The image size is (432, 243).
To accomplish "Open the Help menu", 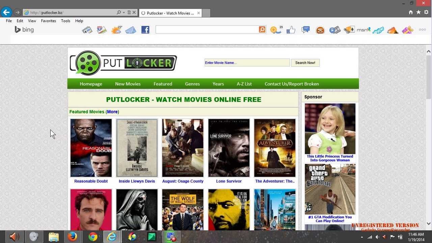I will [x=79, y=21].
